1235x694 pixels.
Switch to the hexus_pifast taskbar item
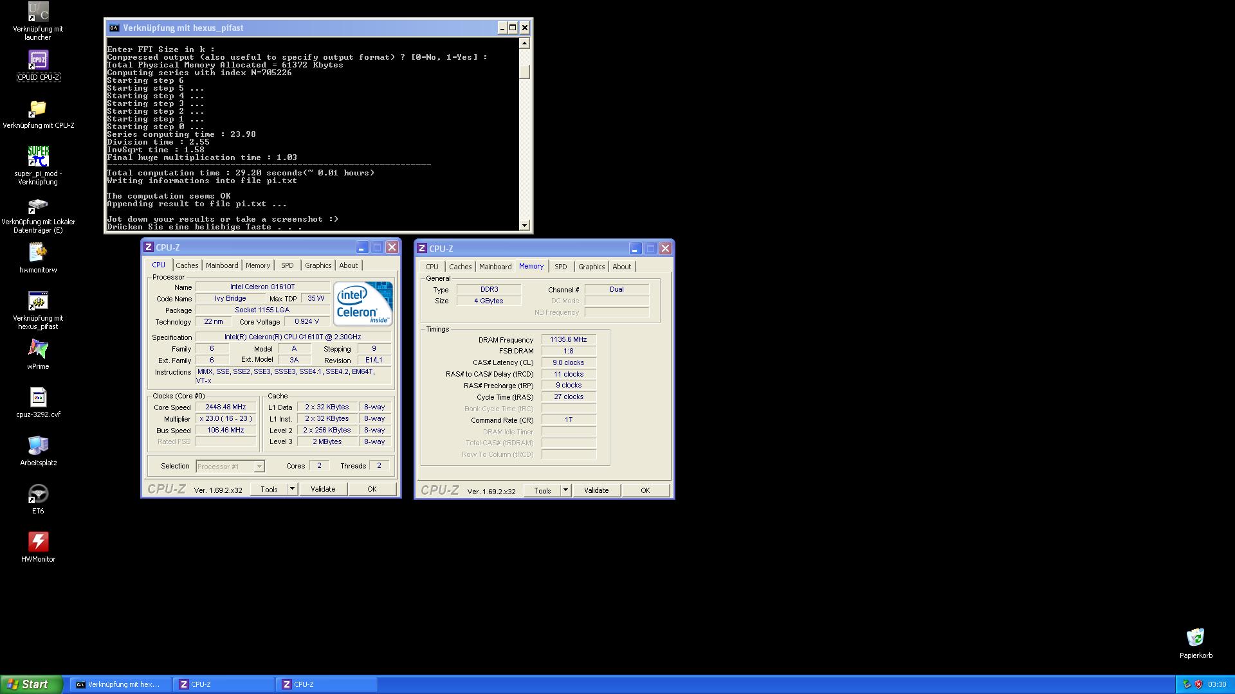click(120, 684)
